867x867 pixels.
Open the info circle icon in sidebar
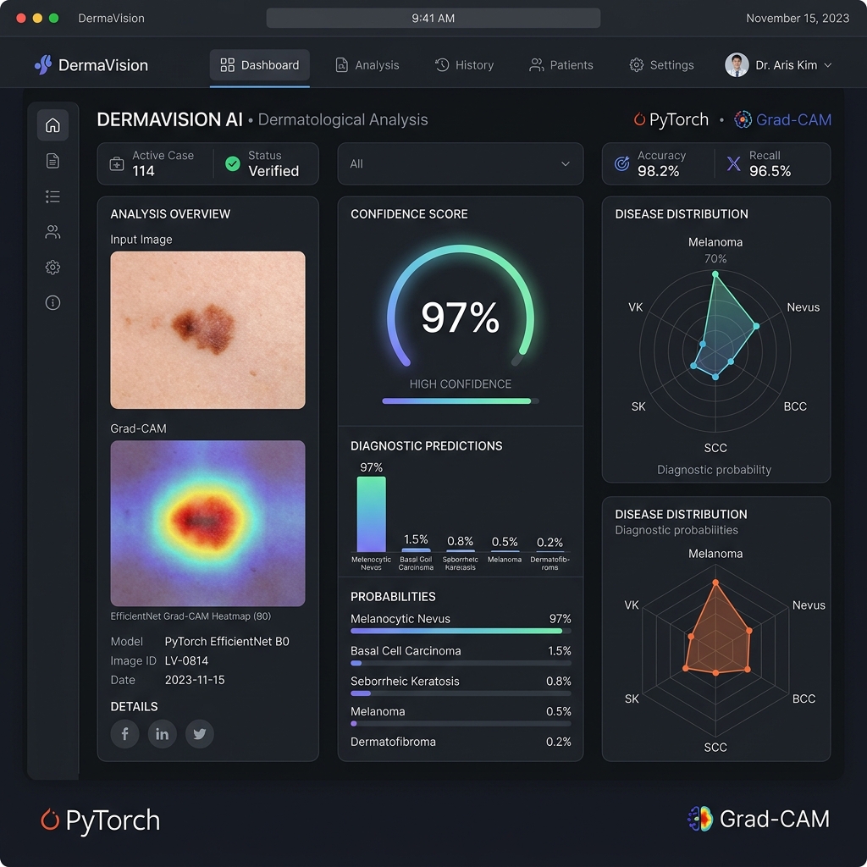(x=52, y=302)
